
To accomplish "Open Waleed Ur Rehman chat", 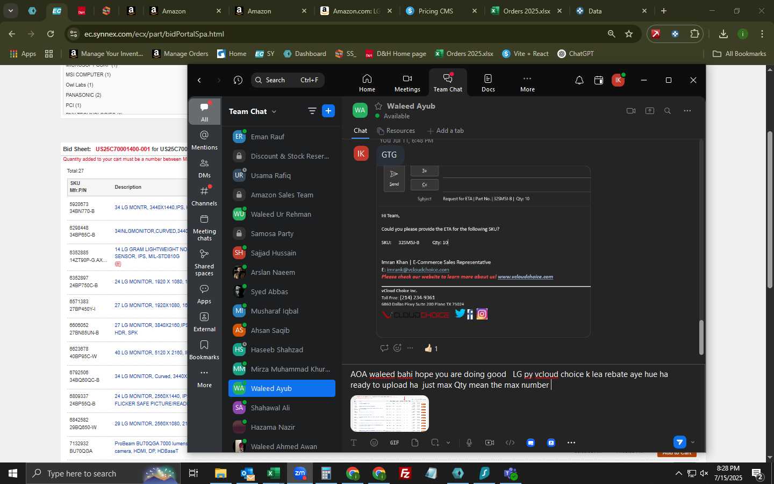I will (x=282, y=214).
